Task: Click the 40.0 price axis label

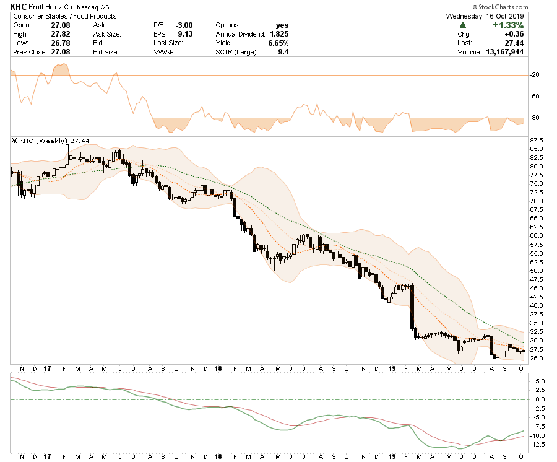Action: [537, 306]
